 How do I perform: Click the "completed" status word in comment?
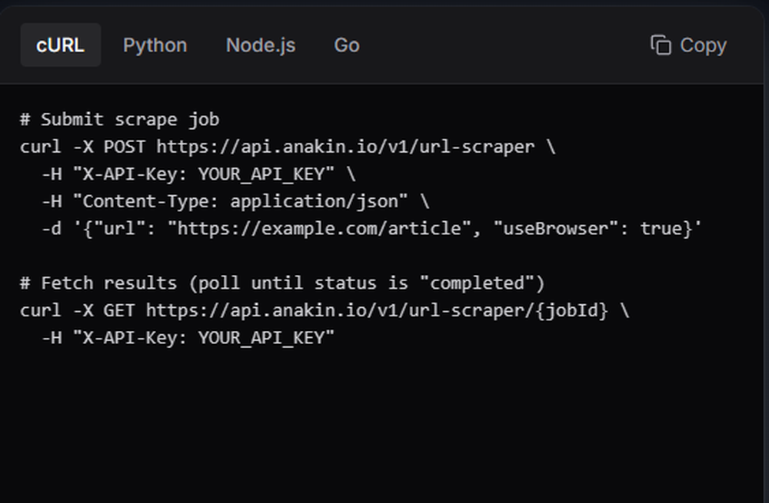click(x=477, y=283)
